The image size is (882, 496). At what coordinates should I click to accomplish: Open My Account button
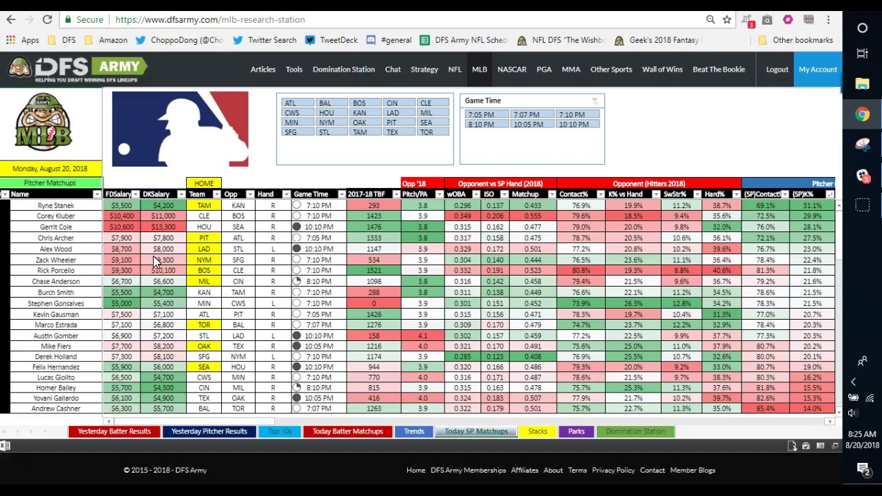pyautogui.click(x=818, y=70)
